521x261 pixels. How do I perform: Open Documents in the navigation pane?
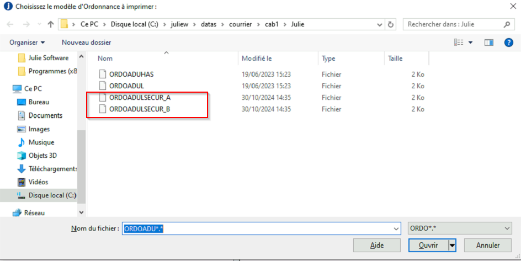(x=40, y=115)
